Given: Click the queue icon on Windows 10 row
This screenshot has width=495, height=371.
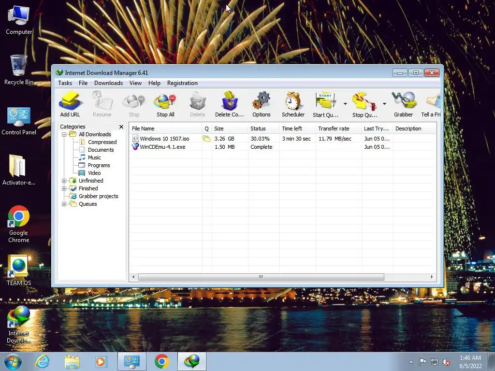Looking at the screenshot, I should [206, 139].
